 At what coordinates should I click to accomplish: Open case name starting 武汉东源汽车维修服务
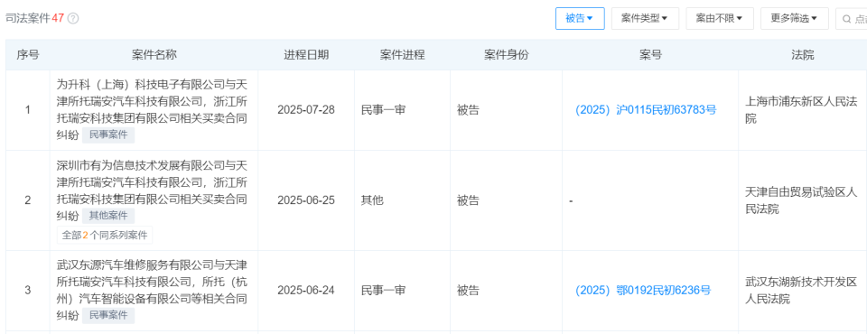point(153,290)
